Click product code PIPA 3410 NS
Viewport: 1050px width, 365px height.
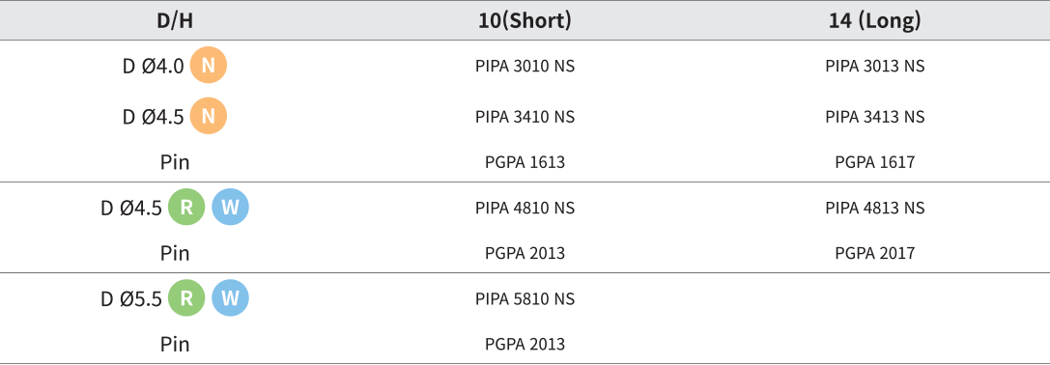(x=525, y=117)
